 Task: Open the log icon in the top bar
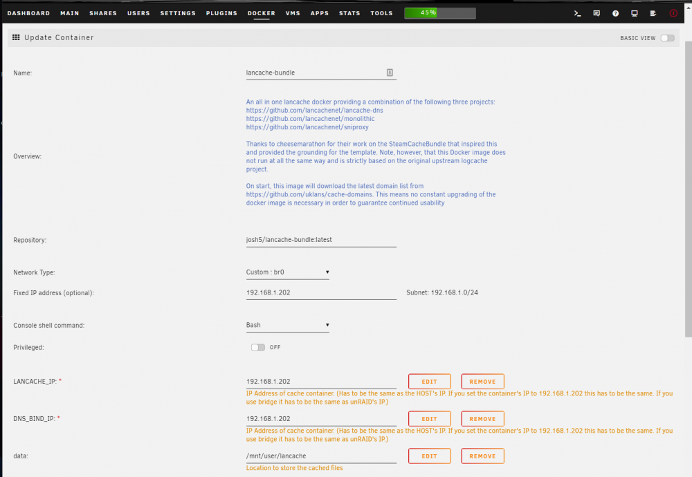653,13
